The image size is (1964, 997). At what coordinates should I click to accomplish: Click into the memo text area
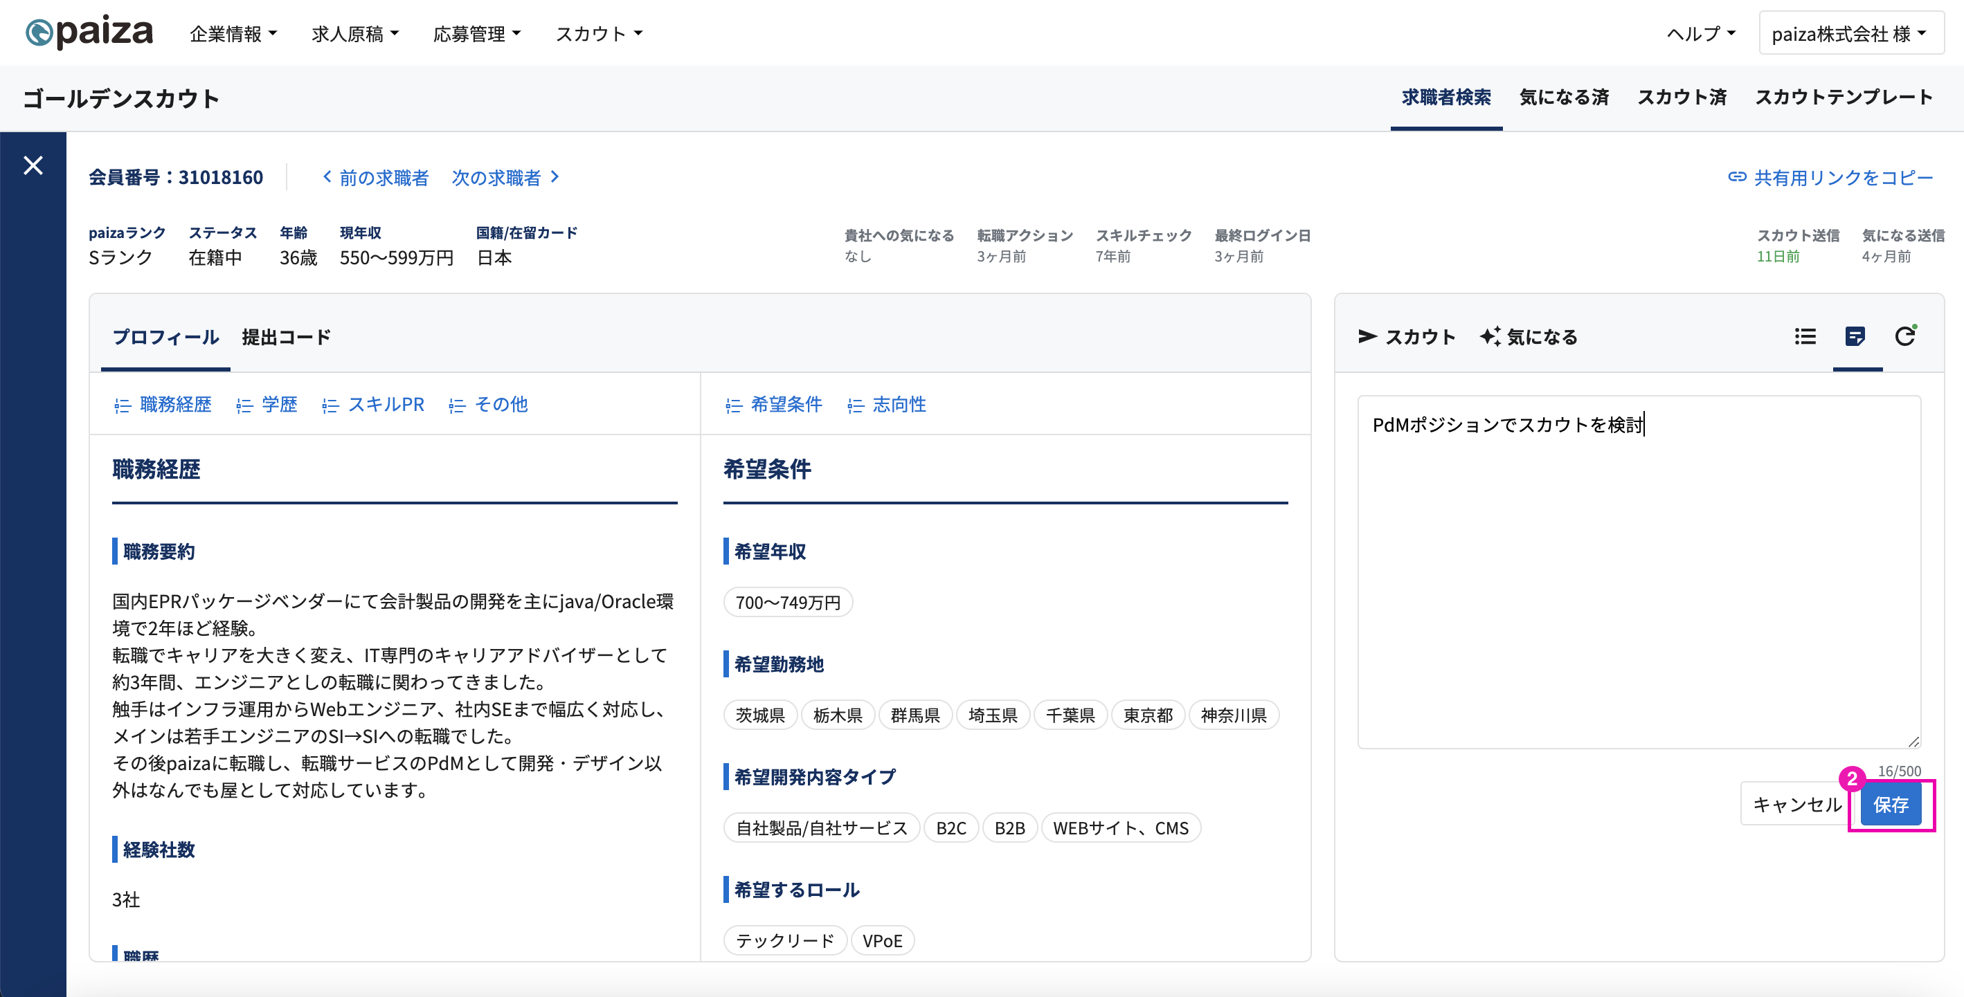coord(1639,571)
